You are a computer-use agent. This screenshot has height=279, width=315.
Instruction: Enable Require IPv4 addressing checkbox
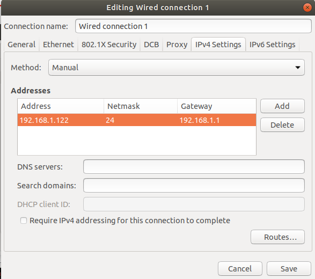pyautogui.click(x=24, y=221)
